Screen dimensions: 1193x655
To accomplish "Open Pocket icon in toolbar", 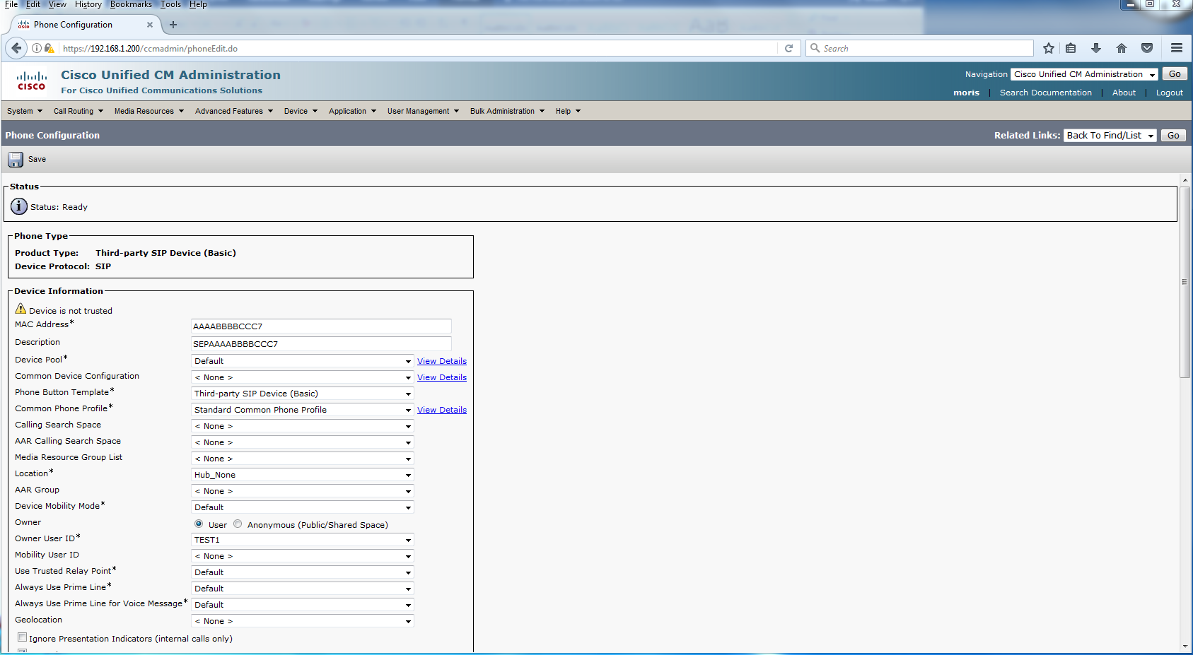I will (1147, 48).
